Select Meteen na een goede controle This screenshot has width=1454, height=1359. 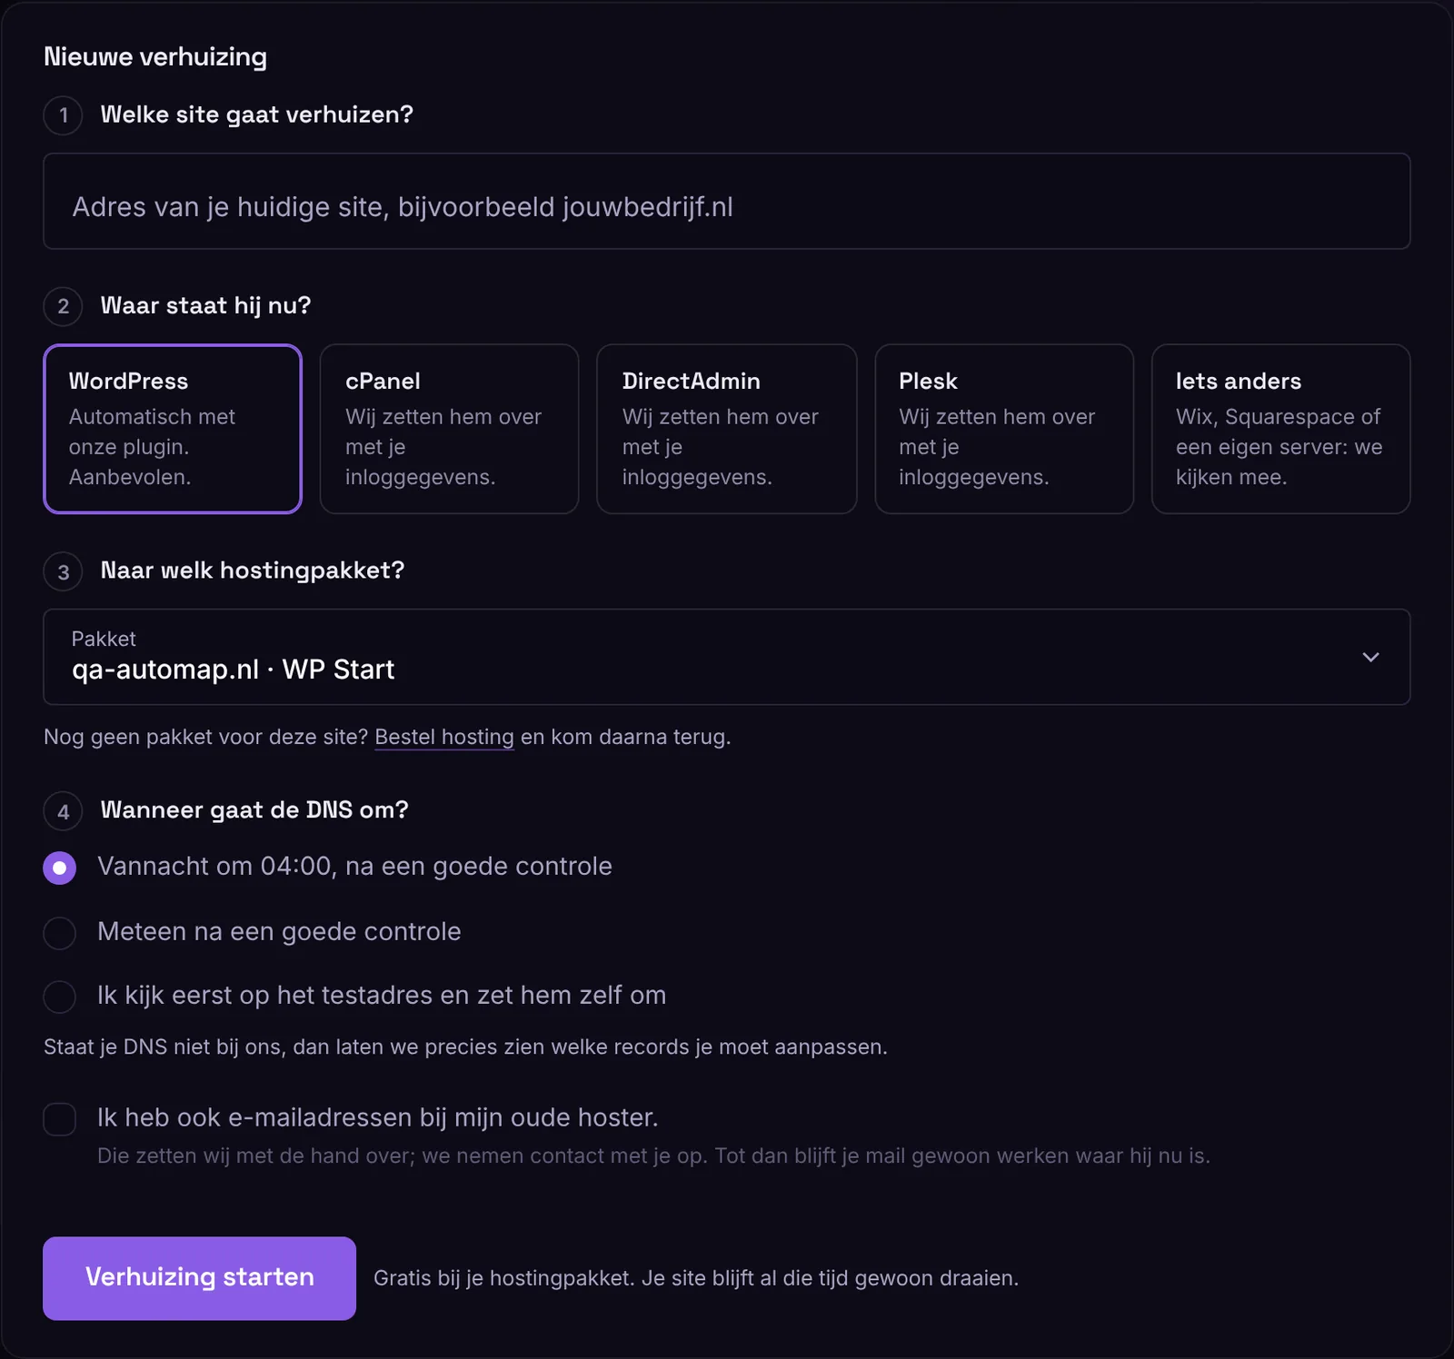60,933
